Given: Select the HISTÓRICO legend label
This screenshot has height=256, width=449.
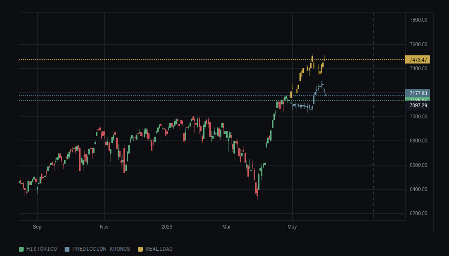Looking at the screenshot, I should coord(41,249).
